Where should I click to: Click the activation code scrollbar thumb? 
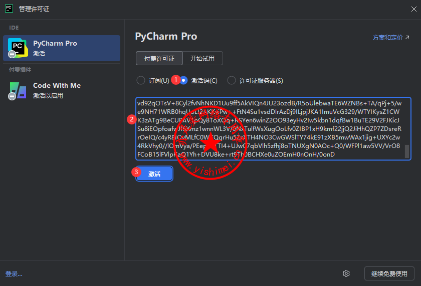pyautogui.click(x=407, y=152)
